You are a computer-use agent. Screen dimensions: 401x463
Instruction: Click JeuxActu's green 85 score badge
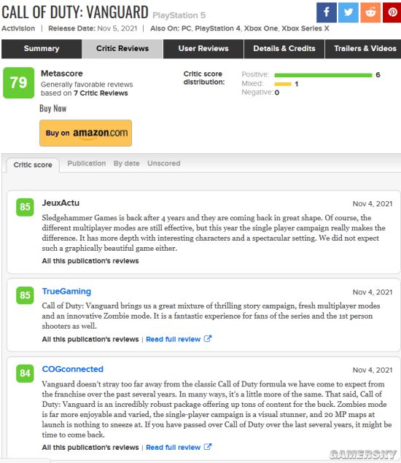tap(25, 207)
